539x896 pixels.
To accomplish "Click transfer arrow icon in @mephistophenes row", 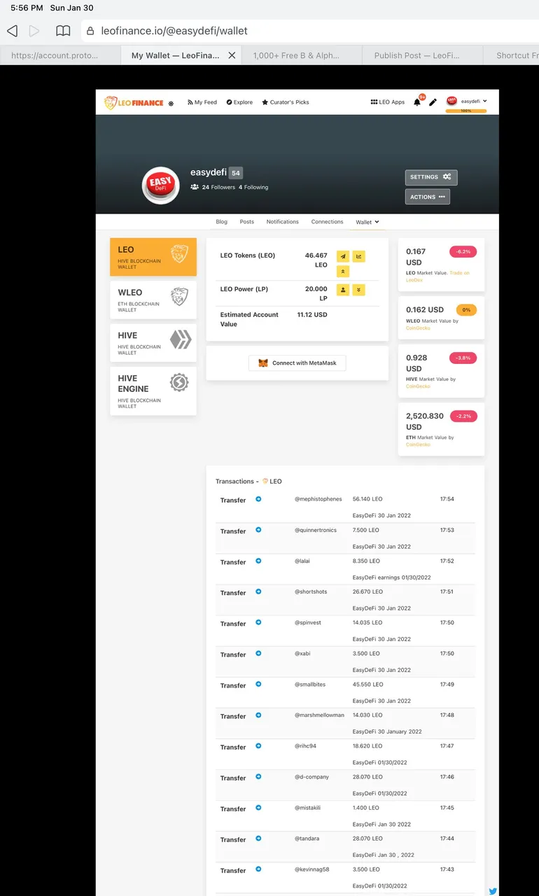I will (x=258, y=499).
